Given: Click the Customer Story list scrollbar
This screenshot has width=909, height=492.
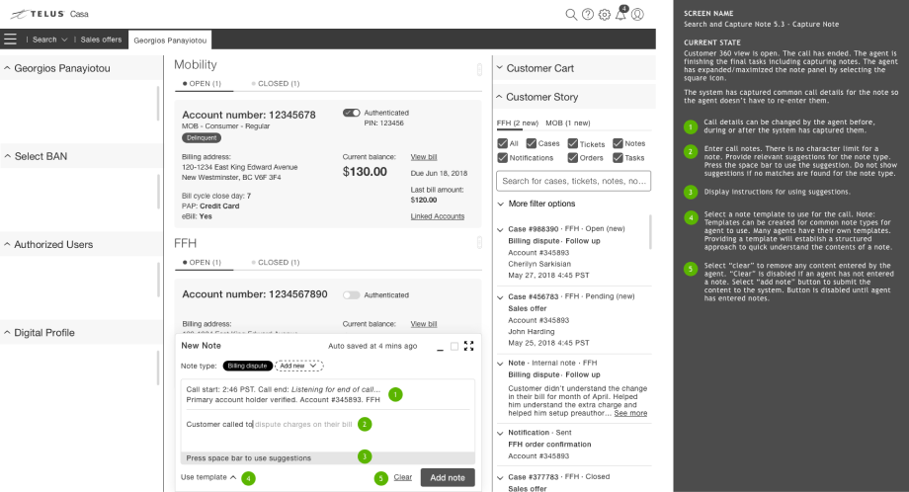Looking at the screenshot, I should pyautogui.click(x=650, y=232).
